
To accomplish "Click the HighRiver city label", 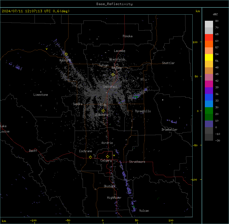I will (x=114, y=198).
